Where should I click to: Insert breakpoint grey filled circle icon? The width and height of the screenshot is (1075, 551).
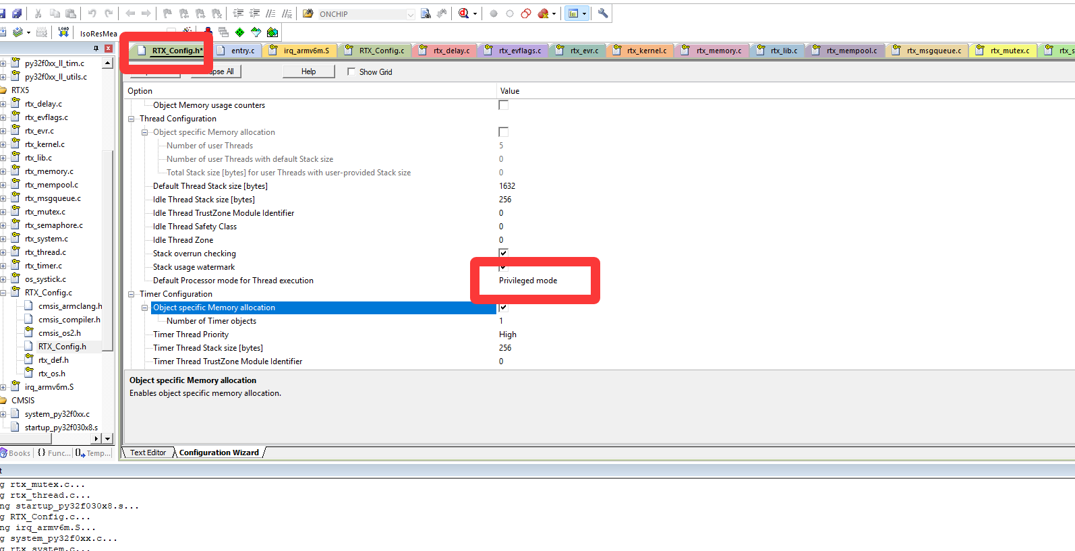[x=494, y=13]
